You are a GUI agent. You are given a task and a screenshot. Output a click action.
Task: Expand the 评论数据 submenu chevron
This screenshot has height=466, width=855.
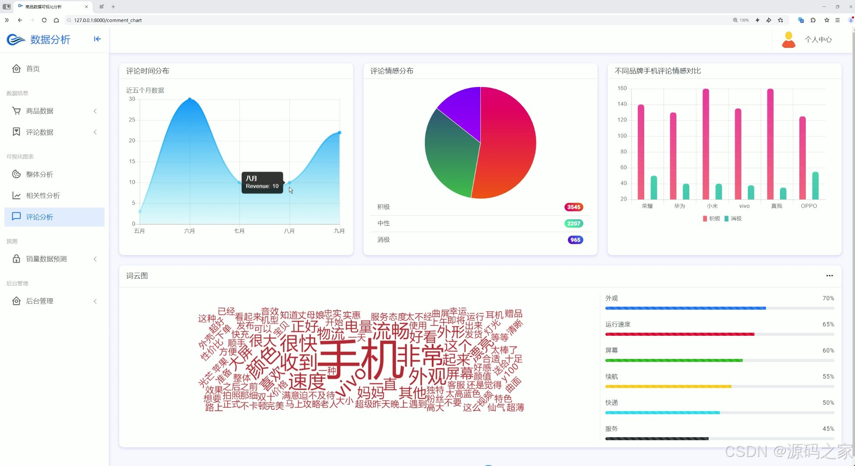tap(95, 132)
